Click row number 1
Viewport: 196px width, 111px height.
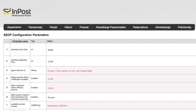pyautogui.click(x=7, y=50)
